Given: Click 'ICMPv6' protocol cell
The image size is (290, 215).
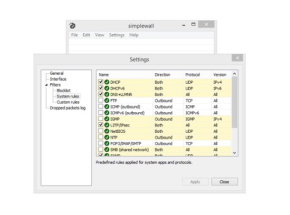Looking at the screenshot, I should [x=192, y=113].
